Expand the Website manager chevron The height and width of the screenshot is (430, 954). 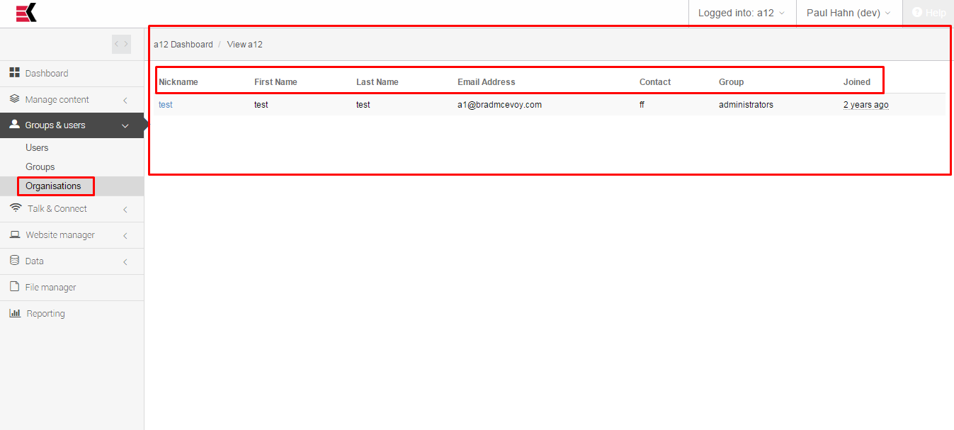pos(125,235)
